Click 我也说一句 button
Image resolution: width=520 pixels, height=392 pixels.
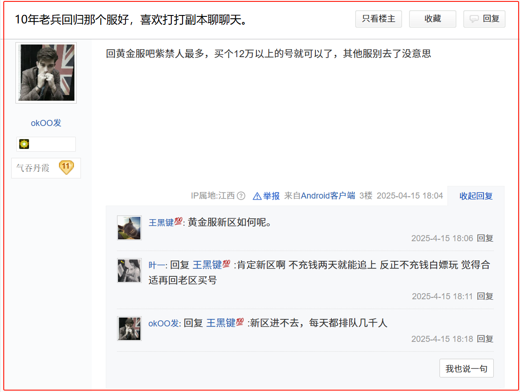pyautogui.click(x=466, y=369)
